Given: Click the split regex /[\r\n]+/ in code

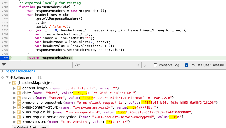Looking at the screenshot, I should [59, 26].
